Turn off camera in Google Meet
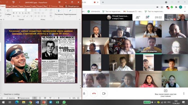 coord(104,94)
